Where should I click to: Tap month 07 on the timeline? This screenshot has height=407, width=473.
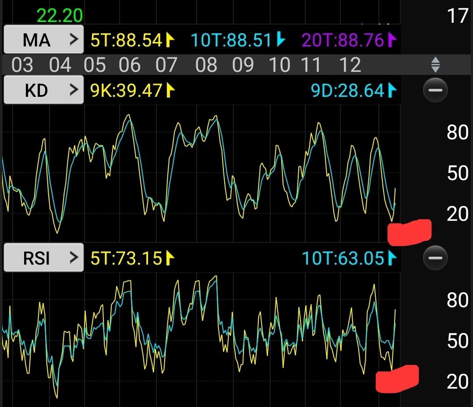coord(166,64)
